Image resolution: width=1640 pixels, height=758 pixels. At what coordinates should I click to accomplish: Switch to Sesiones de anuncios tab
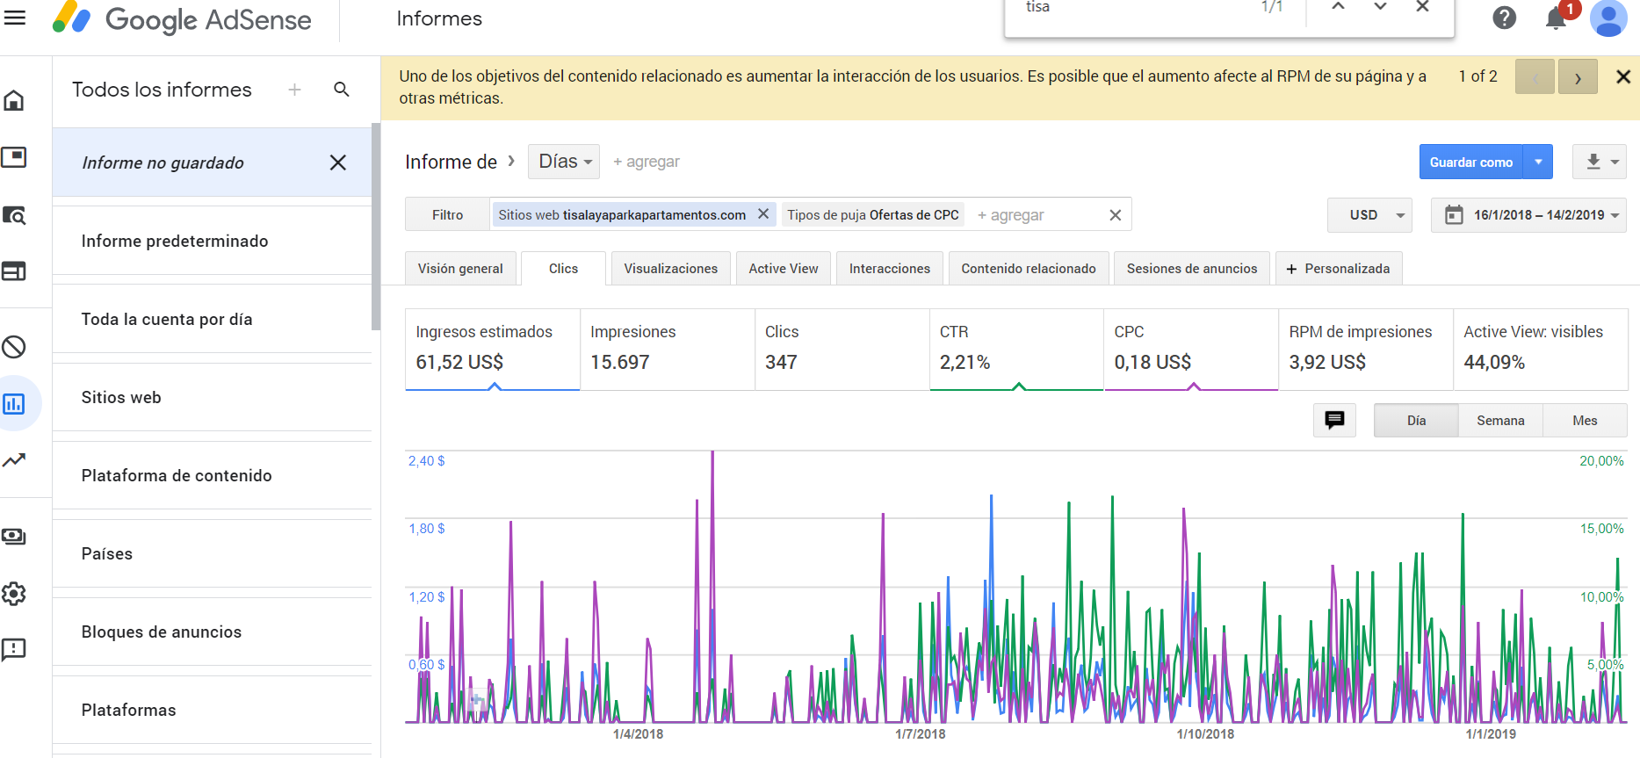pos(1192,269)
